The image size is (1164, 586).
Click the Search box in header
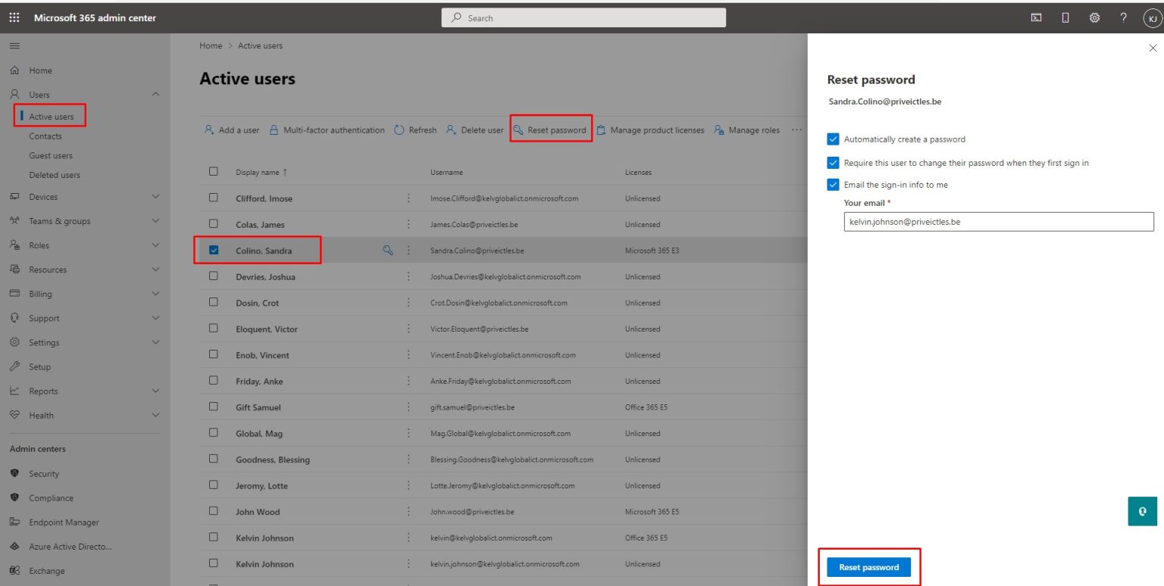click(584, 18)
